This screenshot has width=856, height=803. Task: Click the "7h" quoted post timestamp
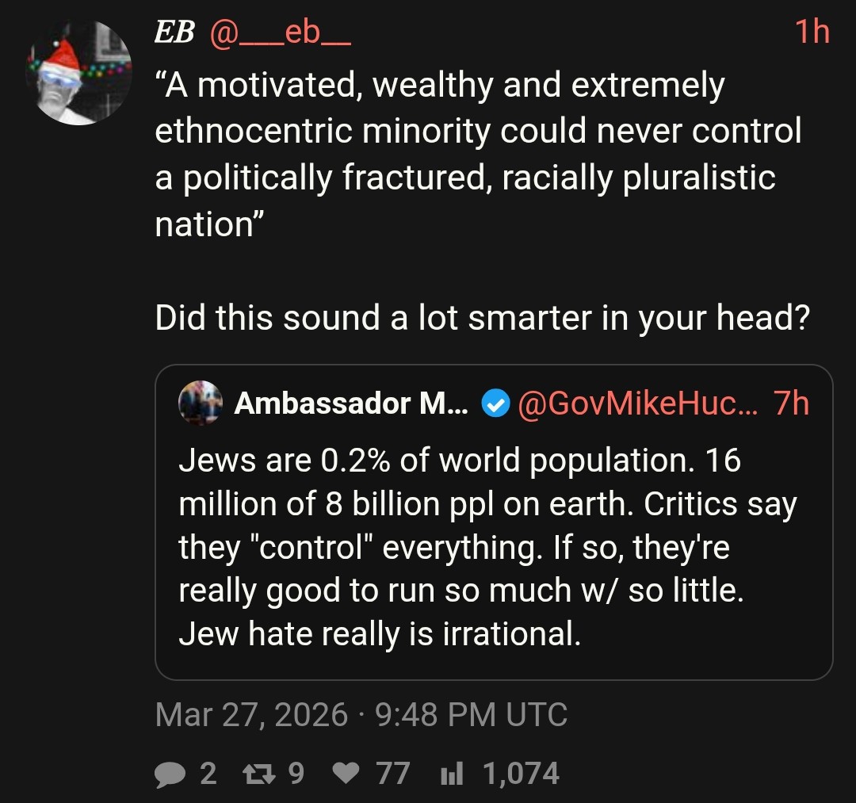coord(791,404)
